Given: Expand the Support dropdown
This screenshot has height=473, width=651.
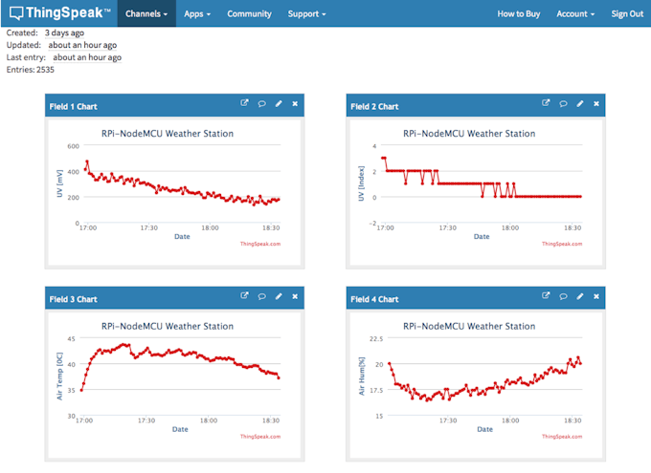Looking at the screenshot, I should (x=306, y=14).
